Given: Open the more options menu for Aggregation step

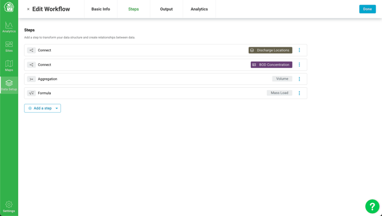Looking at the screenshot, I should tap(299, 79).
